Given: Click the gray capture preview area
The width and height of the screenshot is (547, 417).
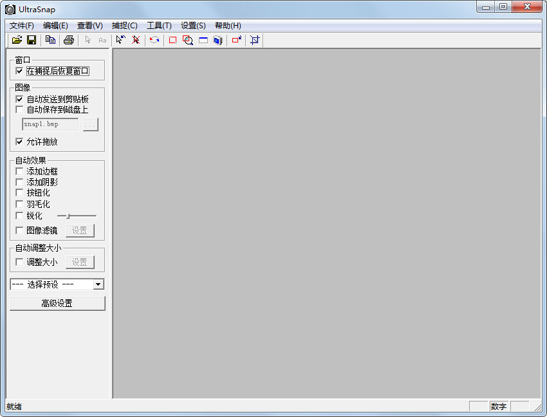Looking at the screenshot, I should (327, 223).
